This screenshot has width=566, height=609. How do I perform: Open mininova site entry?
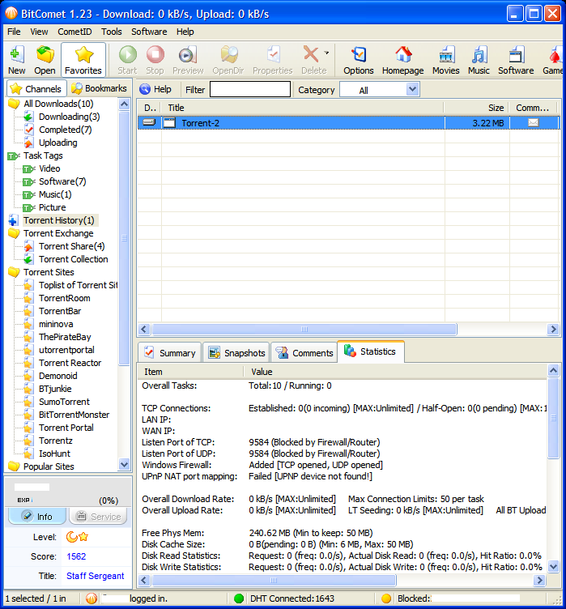coord(56,324)
